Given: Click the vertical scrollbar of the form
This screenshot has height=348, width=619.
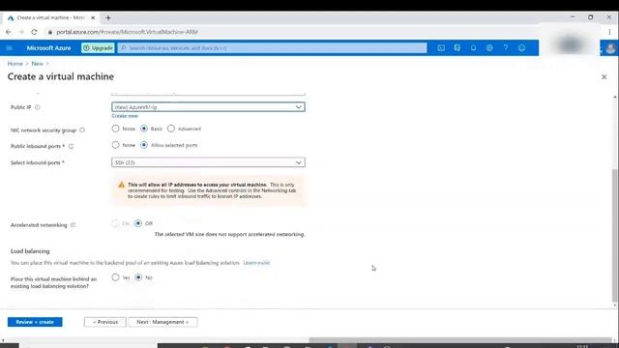Looking at the screenshot, I should (x=615, y=235).
